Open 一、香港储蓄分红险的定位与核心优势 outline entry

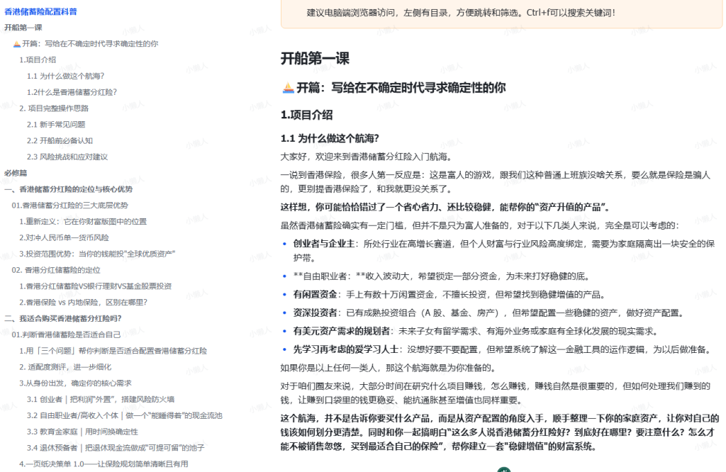69,189
